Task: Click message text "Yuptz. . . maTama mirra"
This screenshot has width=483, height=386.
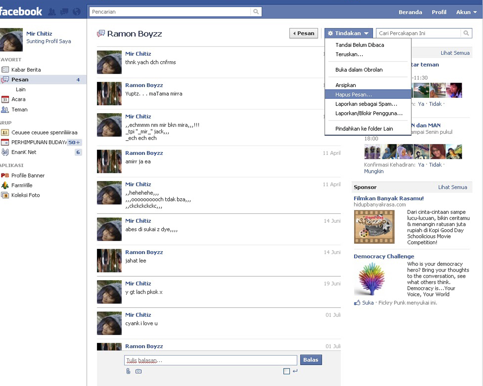Action: [x=154, y=93]
